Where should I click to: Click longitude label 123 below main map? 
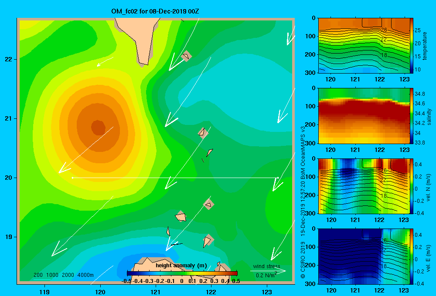(x=267, y=292)
